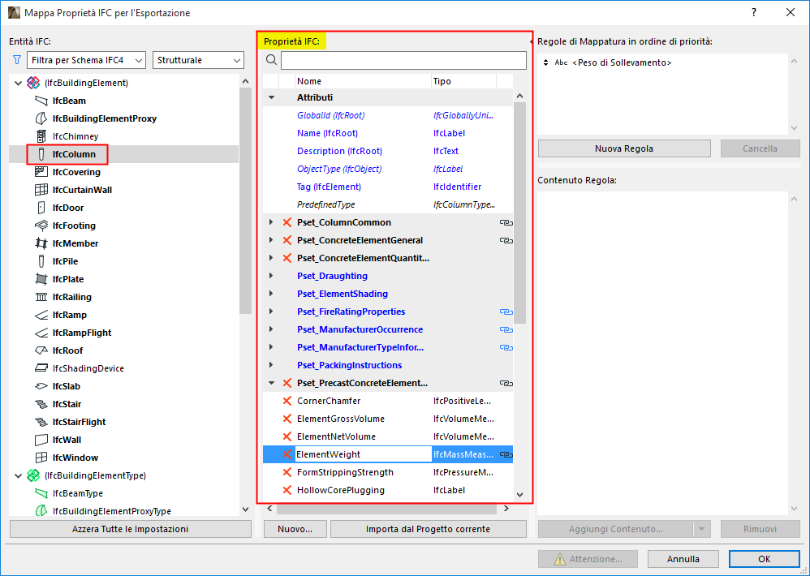Click the Nome column header

click(363, 81)
